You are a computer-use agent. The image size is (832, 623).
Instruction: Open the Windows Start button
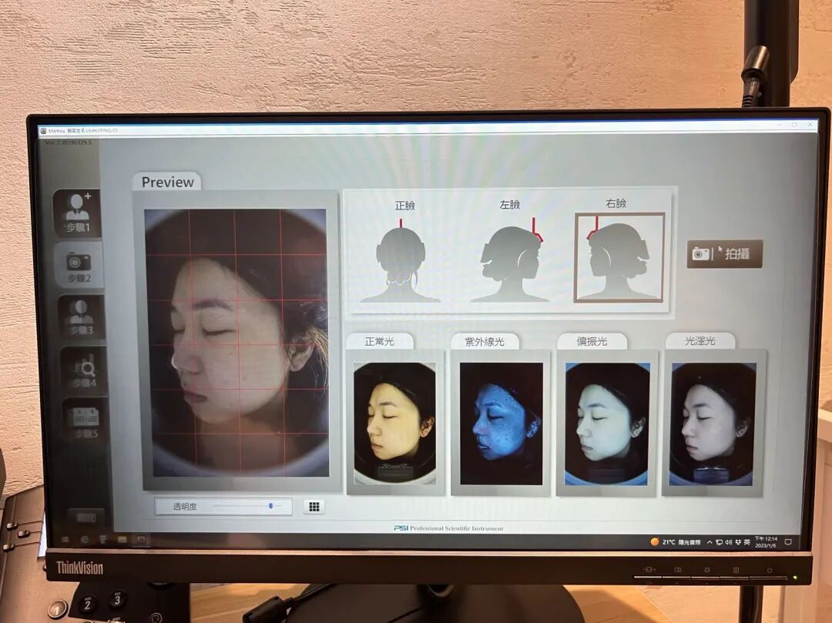tap(65, 539)
